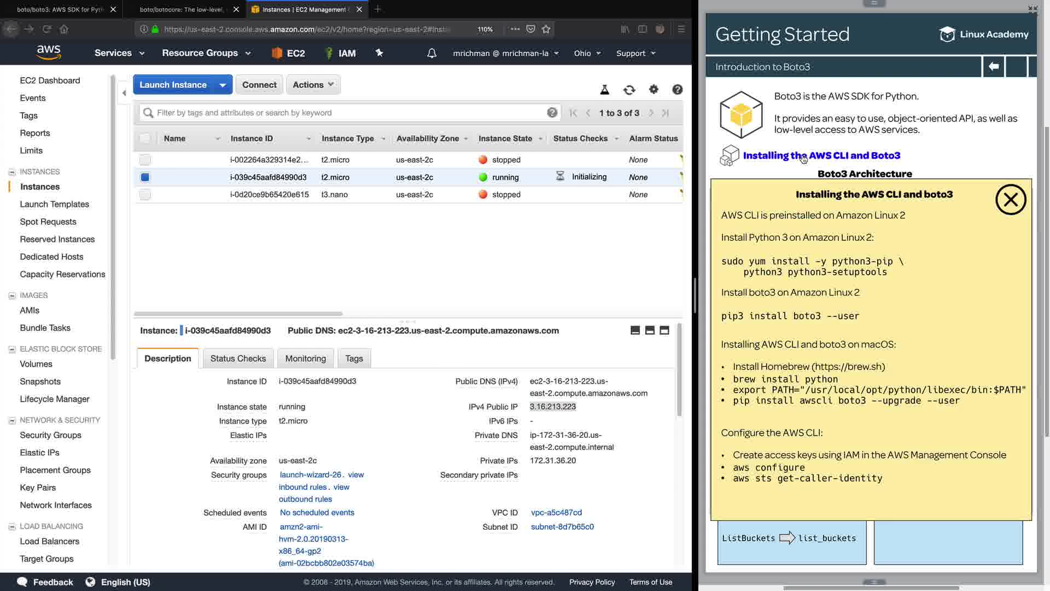Tick the select-all checkbox in table header
Image resolution: width=1050 pixels, height=591 pixels.
145,138
